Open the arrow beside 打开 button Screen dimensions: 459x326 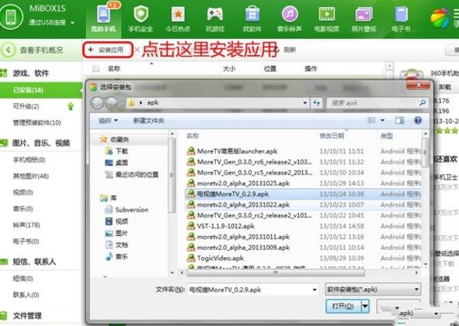(x=365, y=306)
